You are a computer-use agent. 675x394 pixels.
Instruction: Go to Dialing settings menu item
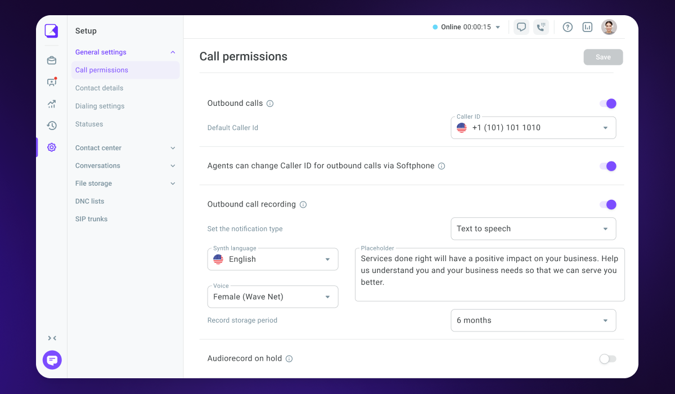(100, 106)
